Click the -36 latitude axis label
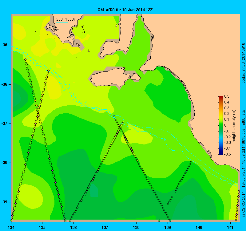246x231 pixels. [4, 84]
